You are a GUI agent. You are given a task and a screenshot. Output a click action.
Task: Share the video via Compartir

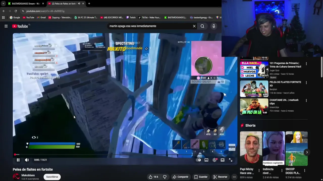coord(180,177)
